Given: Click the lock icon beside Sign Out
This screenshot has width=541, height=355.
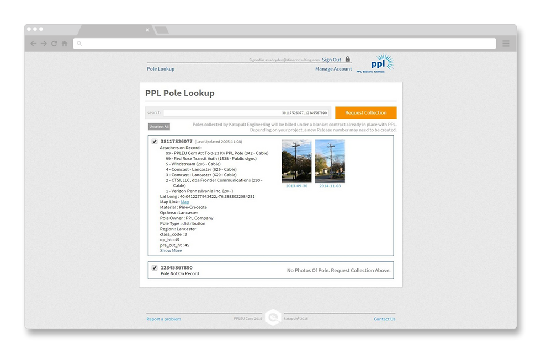Looking at the screenshot, I should tap(348, 59).
